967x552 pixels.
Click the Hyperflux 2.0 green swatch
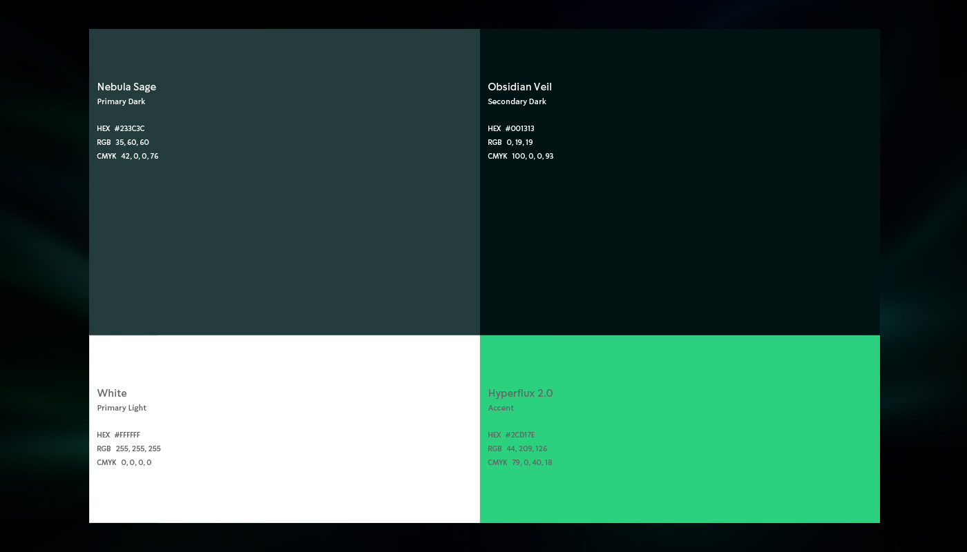coord(680,429)
